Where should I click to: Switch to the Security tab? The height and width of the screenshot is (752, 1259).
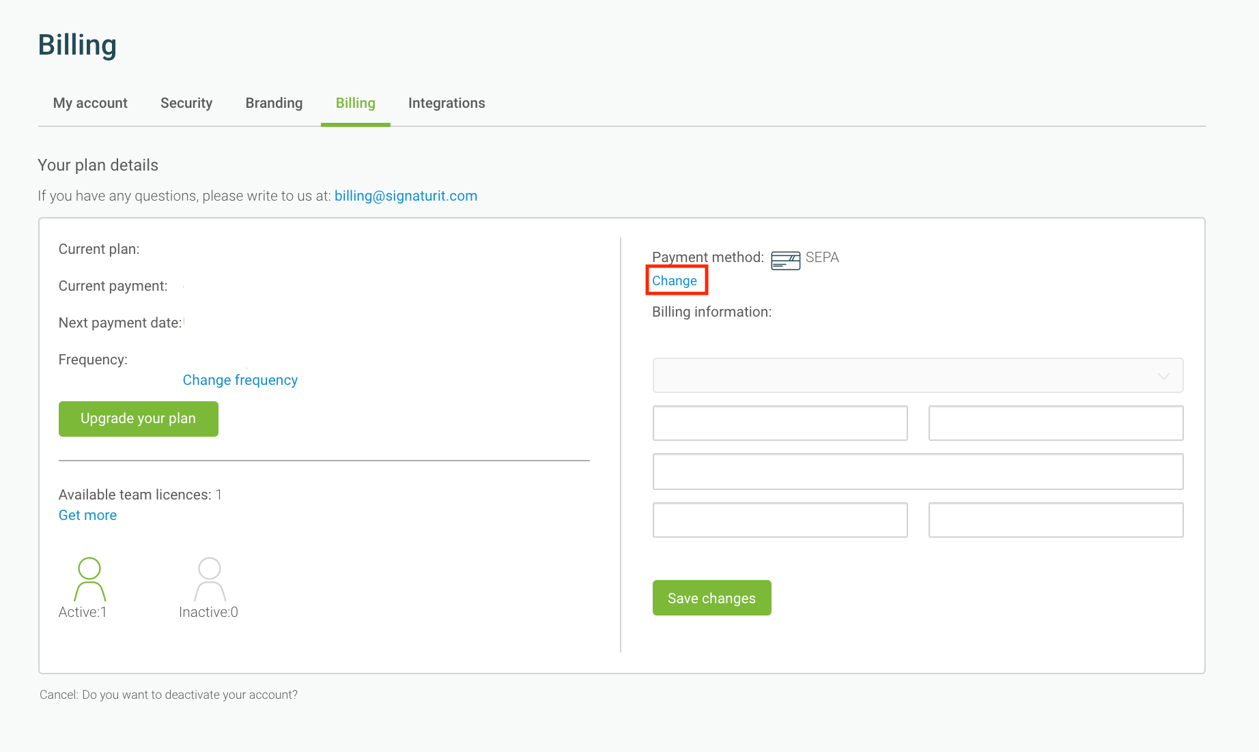point(186,103)
